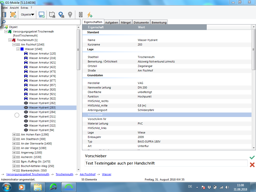256x192 pixels.
Task: Select Wasser Hydrant [311] in tree
Action: (x=42, y=116)
